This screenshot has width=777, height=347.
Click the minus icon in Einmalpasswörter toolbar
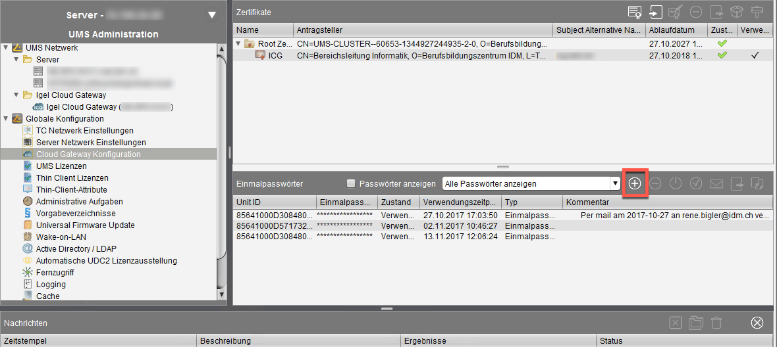point(655,183)
